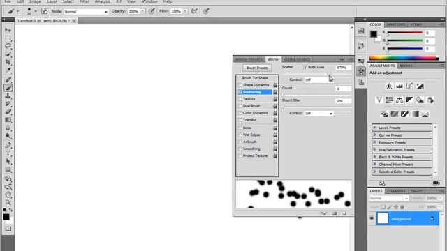The image size is (447, 251).
Task: Select the Move tool
Action: click(8, 30)
